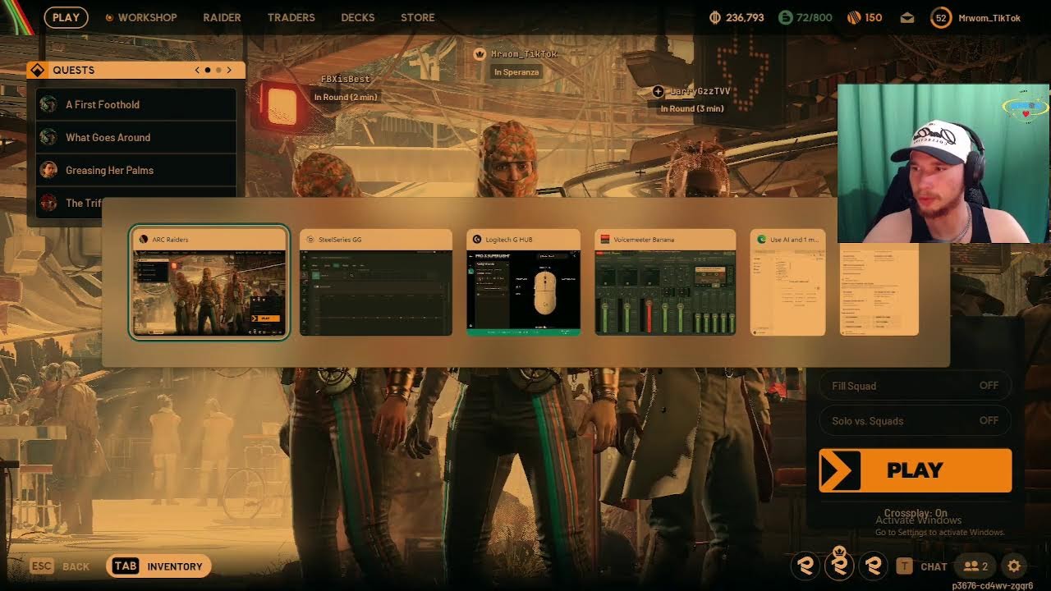Click the SteelSeries GG app icon in switcher
The height and width of the screenshot is (591, 1051).
click(310, 240)
